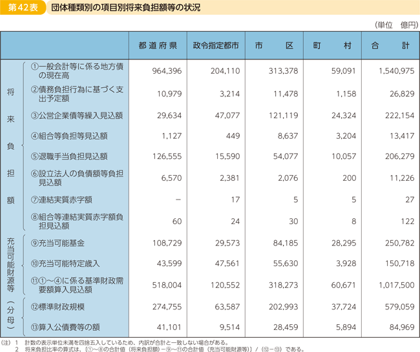Click row label ⑩充当可能特定歳入
The width and height of the screenshot is (420, 352).
(x=65, y=264)
